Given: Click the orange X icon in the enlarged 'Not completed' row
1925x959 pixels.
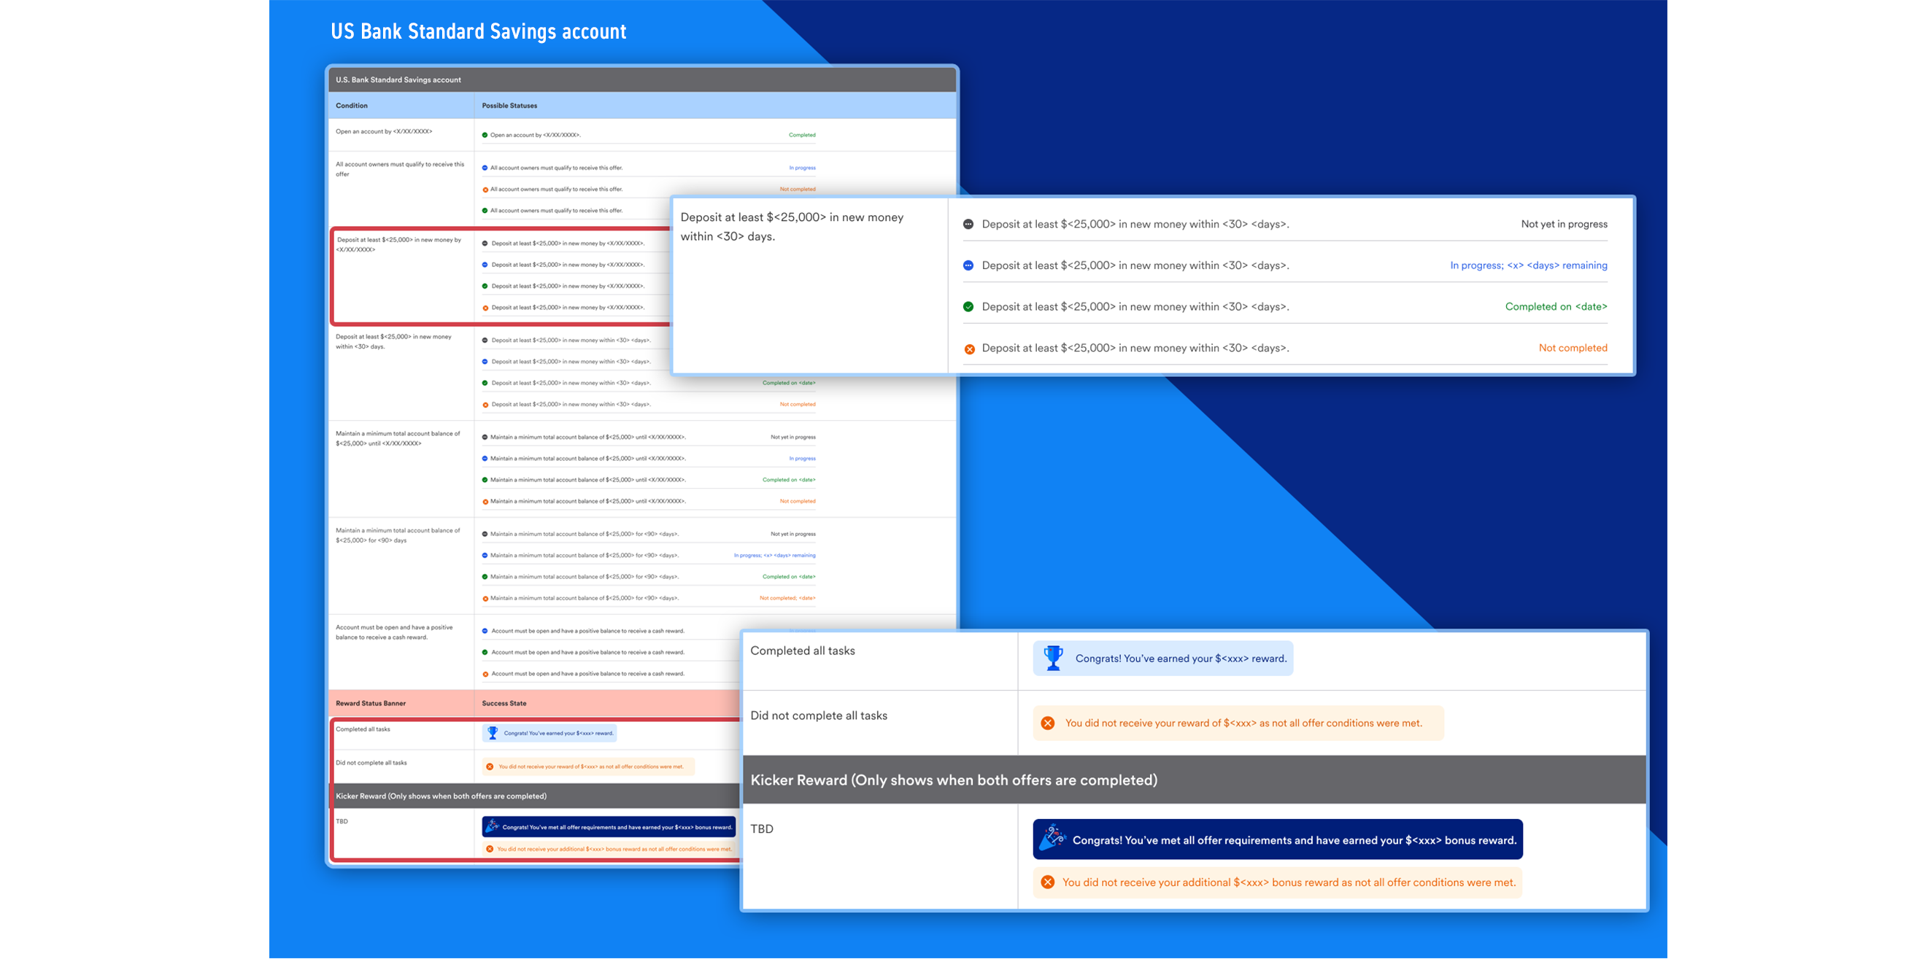Looking at the screenshot, I should (x=969, y=349).
